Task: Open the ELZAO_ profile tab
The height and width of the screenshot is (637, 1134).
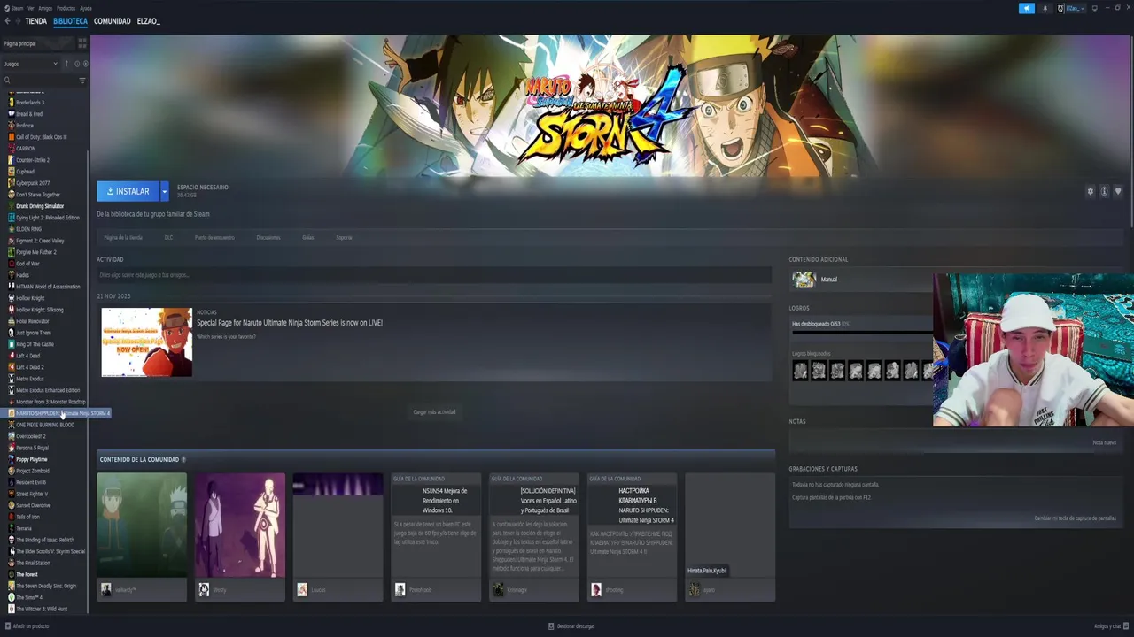Action: click(149, 21)
